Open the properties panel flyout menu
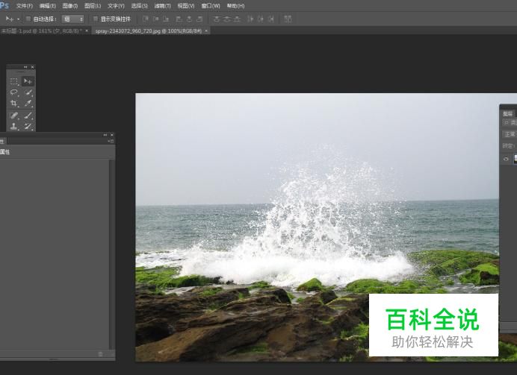This screenshot has height=375, width=517. pos(111,141)
